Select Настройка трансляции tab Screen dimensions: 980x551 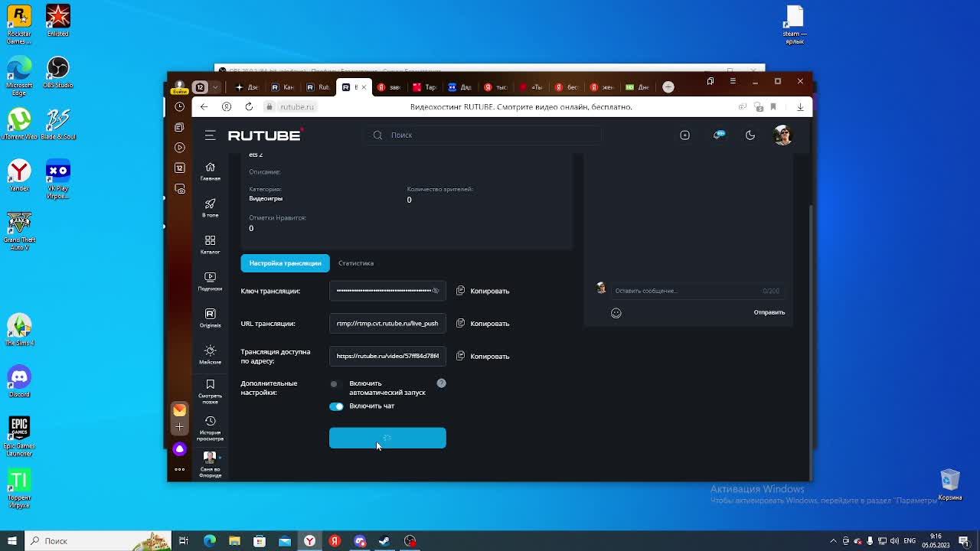click(x=285, y=263)
